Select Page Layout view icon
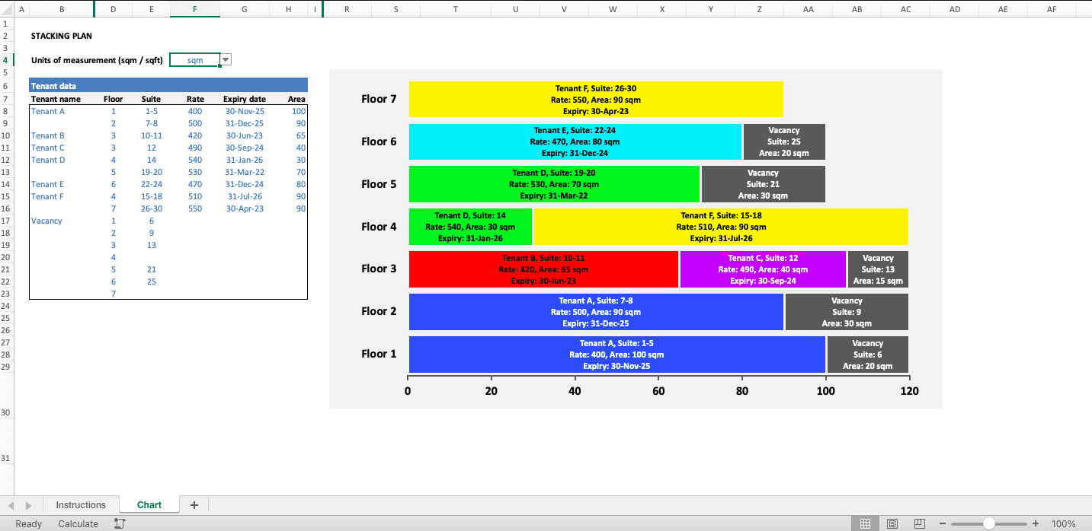1092x531 pixels. 892,523
